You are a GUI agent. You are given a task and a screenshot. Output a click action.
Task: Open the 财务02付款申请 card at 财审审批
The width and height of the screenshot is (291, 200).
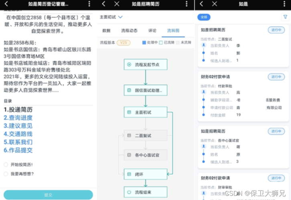tap(243, 186)
